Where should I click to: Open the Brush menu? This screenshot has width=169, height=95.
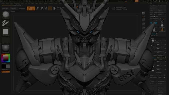coord(7,3)
